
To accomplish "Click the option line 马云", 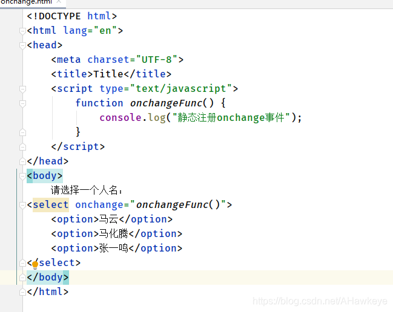I will pos(112,219).
